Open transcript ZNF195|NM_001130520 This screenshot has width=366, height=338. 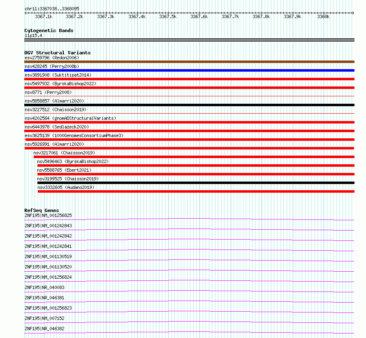[x=48, y=267]
